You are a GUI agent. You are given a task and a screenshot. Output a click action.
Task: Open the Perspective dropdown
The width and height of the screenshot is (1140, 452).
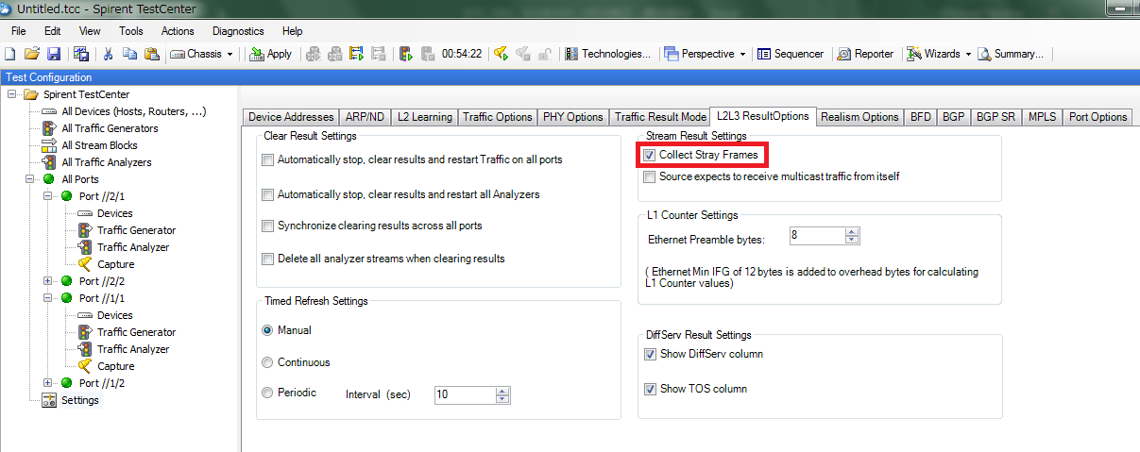click(705, 54)
